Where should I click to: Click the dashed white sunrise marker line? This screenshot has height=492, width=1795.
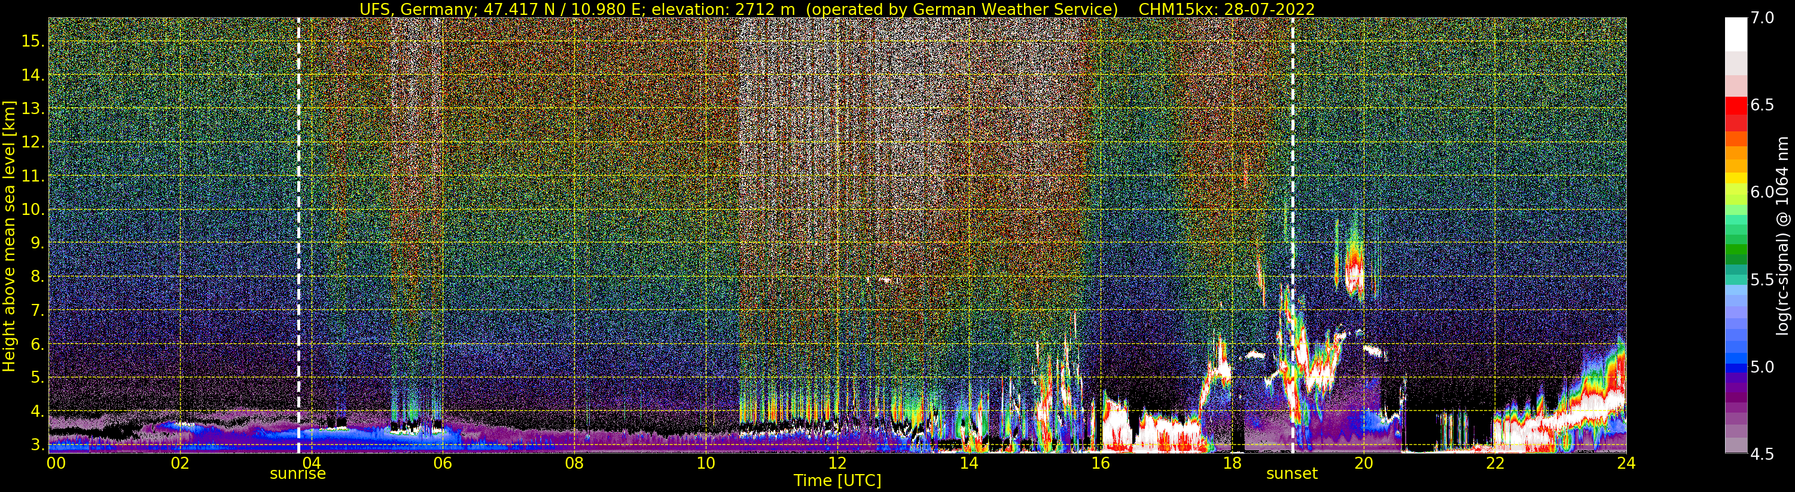coord(298,235)
